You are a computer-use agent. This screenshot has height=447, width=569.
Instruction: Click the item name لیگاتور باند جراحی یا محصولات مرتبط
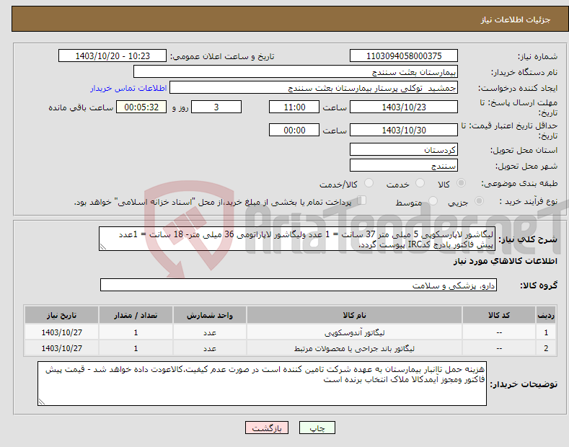(x=354, y=348)
